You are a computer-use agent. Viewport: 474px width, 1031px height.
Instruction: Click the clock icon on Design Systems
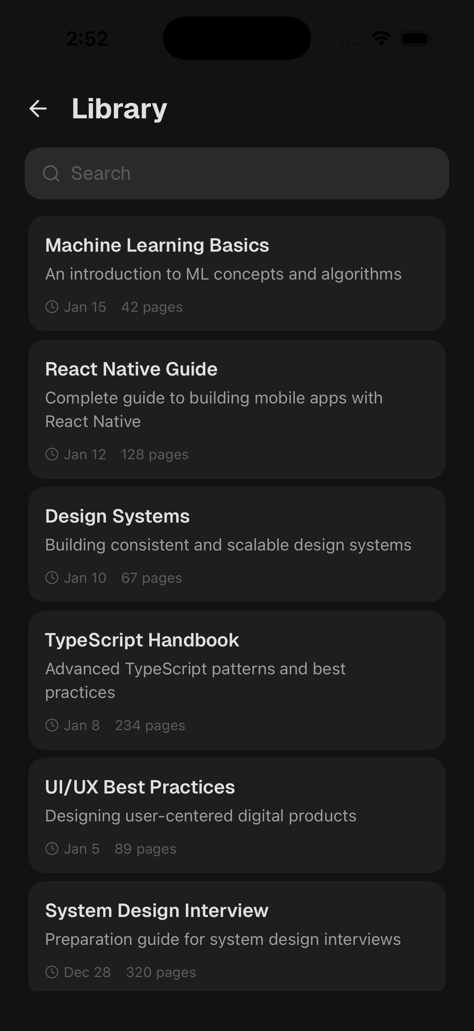coord(53,577)
